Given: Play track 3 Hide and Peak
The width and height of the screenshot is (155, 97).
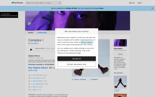Looking at the screenshot, I should 29,81.
